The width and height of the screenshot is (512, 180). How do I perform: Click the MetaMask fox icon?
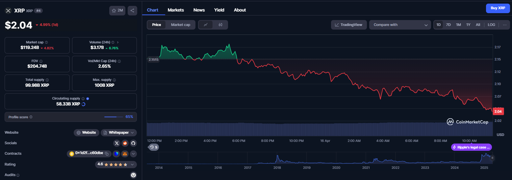pos(125,154)
